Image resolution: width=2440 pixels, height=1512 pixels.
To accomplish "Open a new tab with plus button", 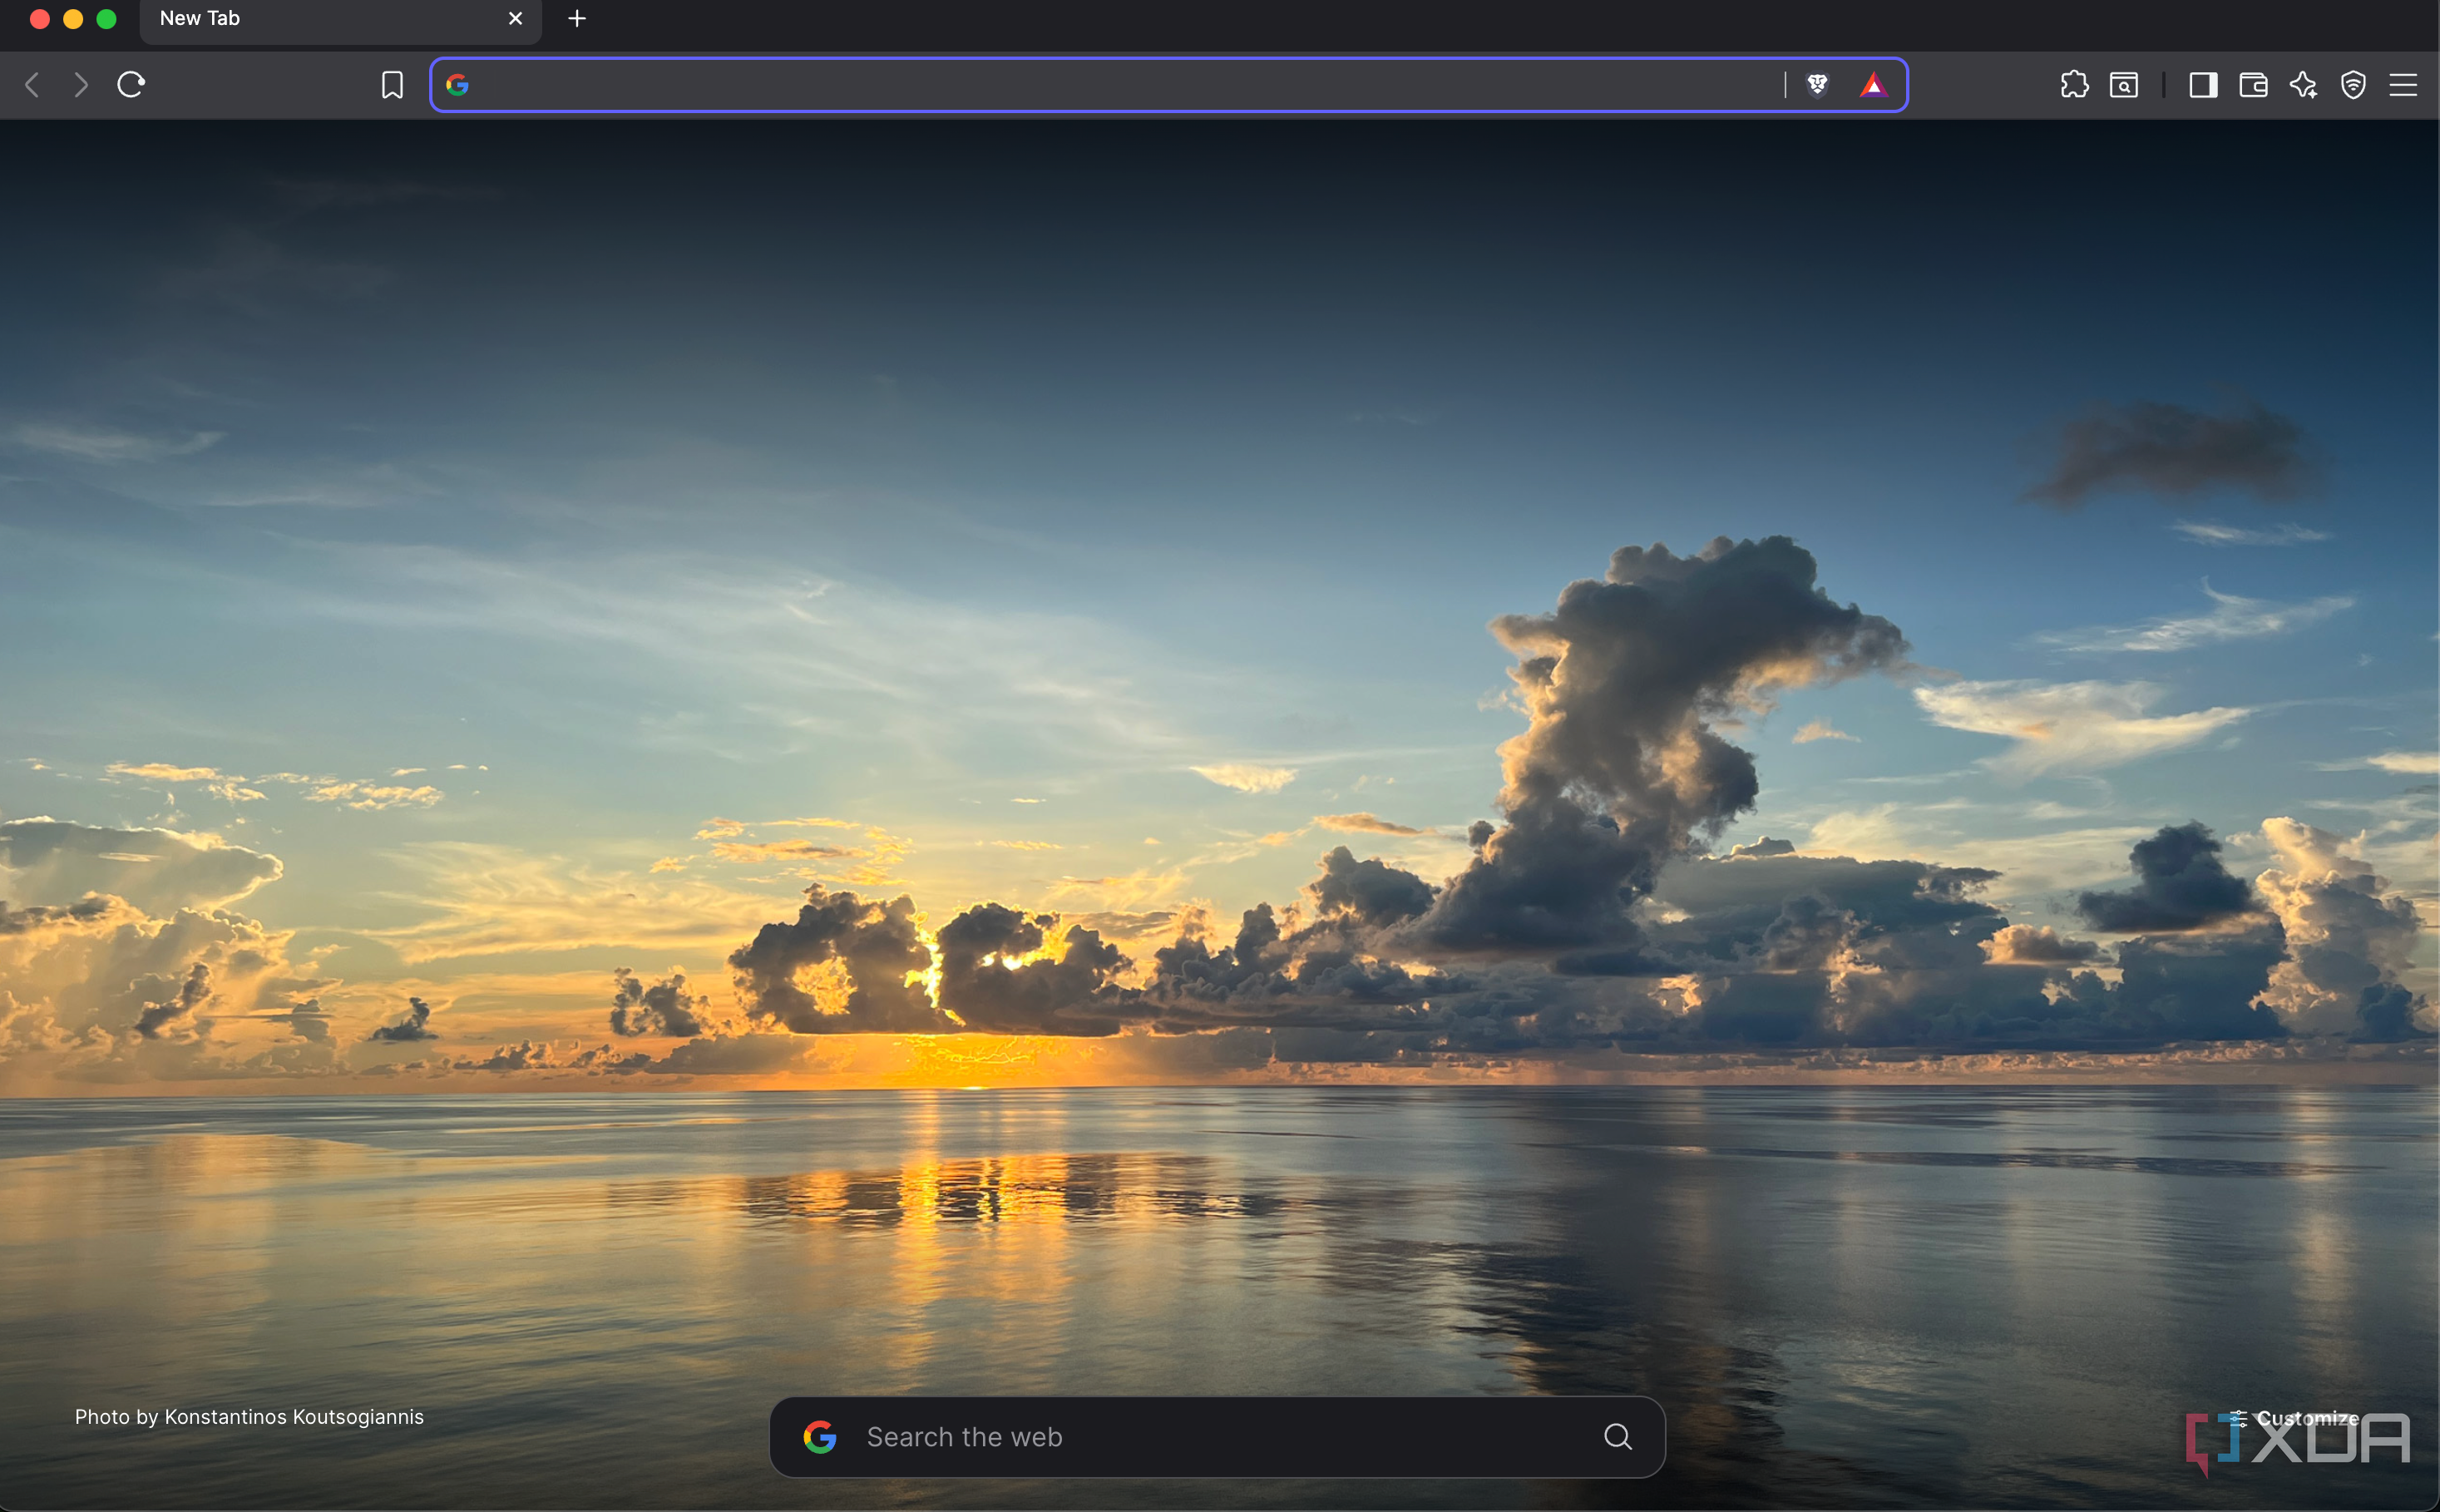I will coord(577,19).
